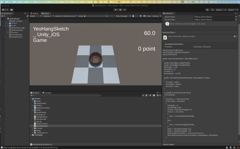Open the Layers dropdown
Screen dimensions: 240x149
(221, 10)
